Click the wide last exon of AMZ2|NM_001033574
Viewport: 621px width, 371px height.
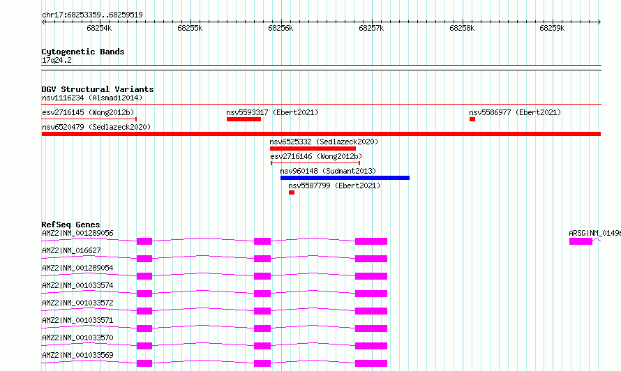[x=371, y=294]
